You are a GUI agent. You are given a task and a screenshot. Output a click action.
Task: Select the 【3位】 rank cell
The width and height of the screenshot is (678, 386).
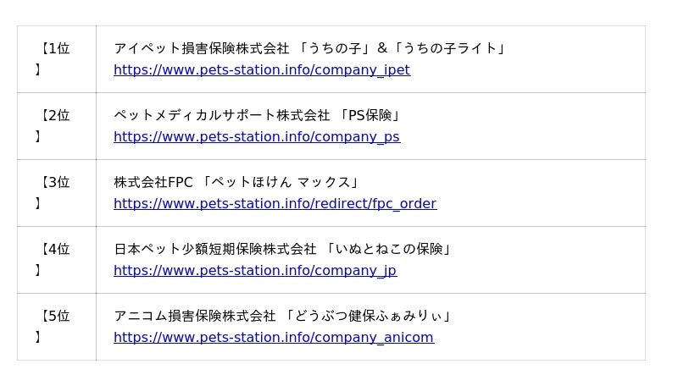pyautogui.click(x=56, y=193)
